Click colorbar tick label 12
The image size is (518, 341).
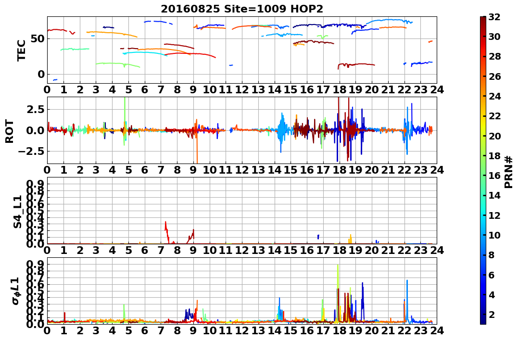point(494,215)
